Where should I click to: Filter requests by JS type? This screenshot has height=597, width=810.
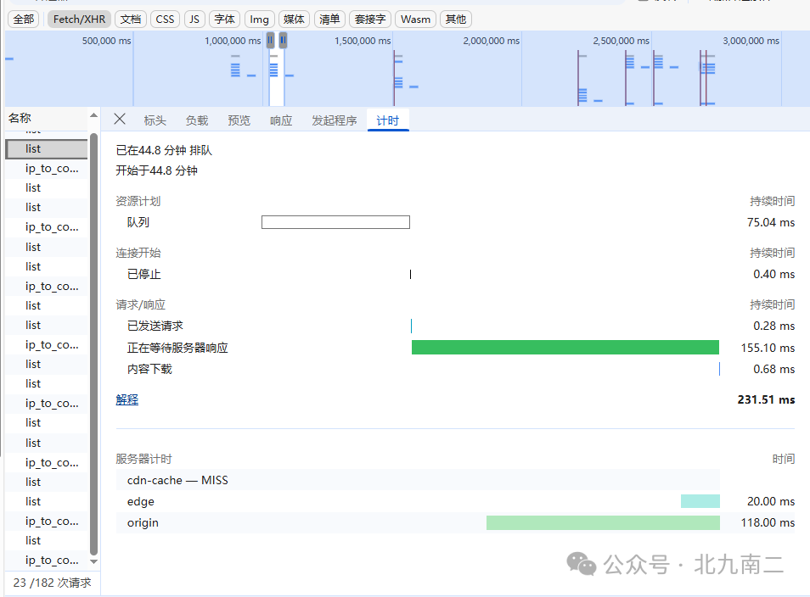point(194,19)
